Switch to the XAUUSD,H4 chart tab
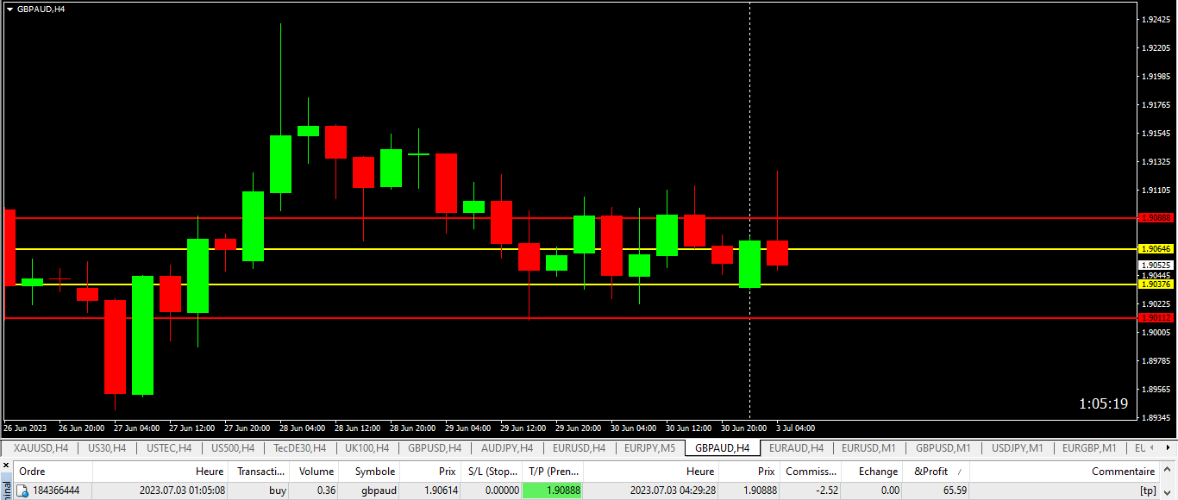Image resolution: width=1178 pixels, height=500 pixels. click(41, 448)
